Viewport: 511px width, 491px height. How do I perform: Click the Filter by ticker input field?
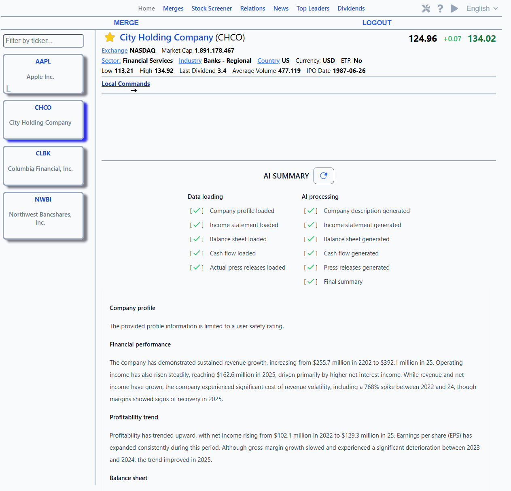tap(44, 41)
